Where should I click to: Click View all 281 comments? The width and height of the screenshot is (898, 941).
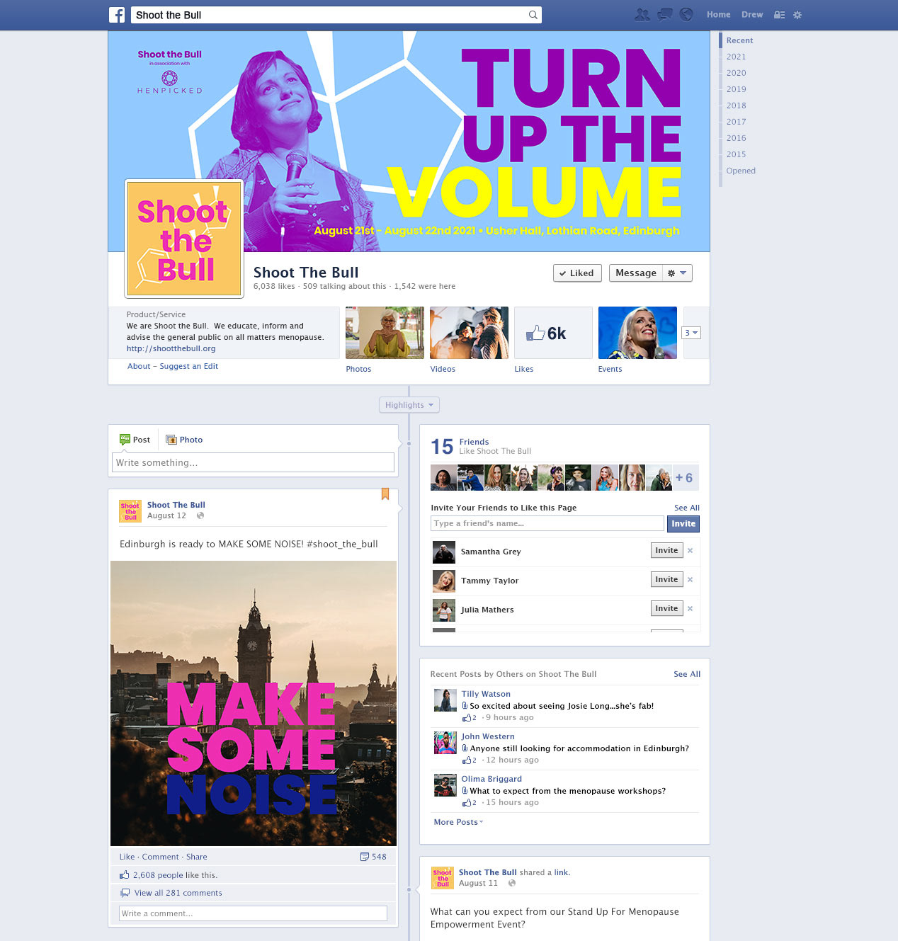178,893
